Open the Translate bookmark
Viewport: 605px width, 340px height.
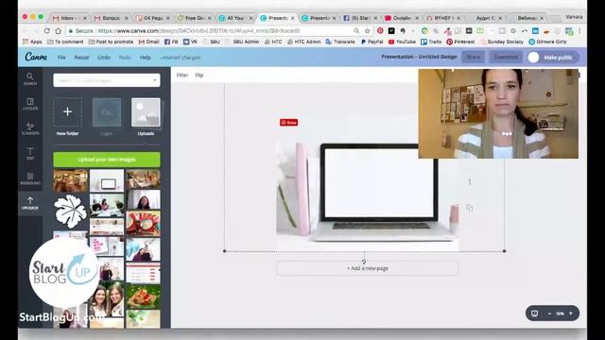tap(340, 42)
